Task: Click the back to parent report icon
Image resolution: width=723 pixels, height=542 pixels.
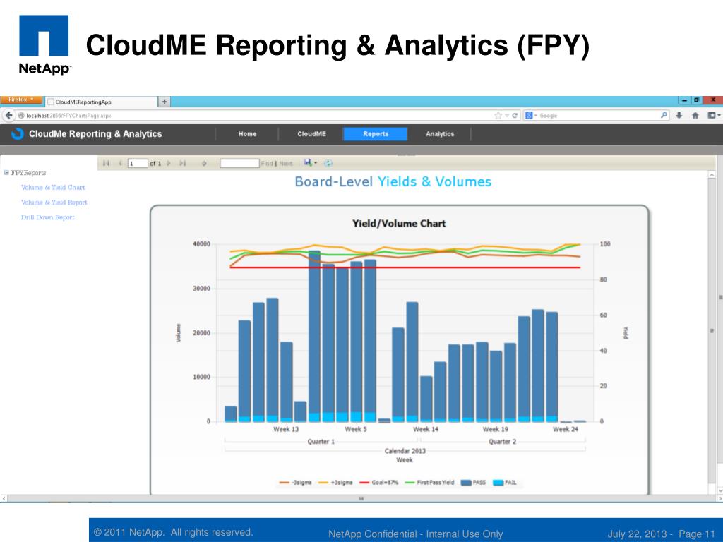Action: [x=204, y=163]
